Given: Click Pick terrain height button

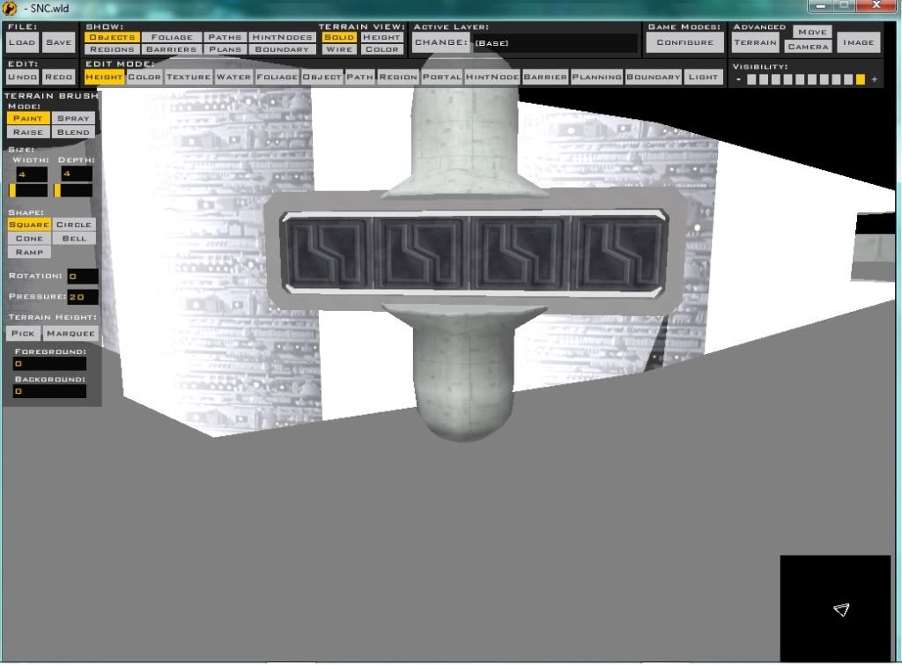Looking at the screenshot, I should click(x=23, y=333).
